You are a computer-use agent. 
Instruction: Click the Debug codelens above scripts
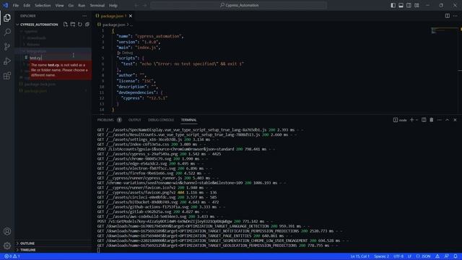[127, 53]
